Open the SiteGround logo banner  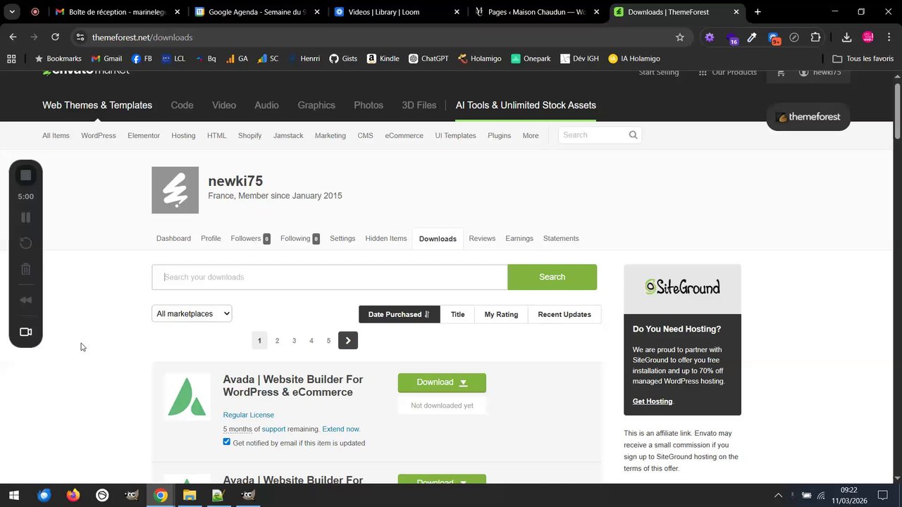click(682, 288)
